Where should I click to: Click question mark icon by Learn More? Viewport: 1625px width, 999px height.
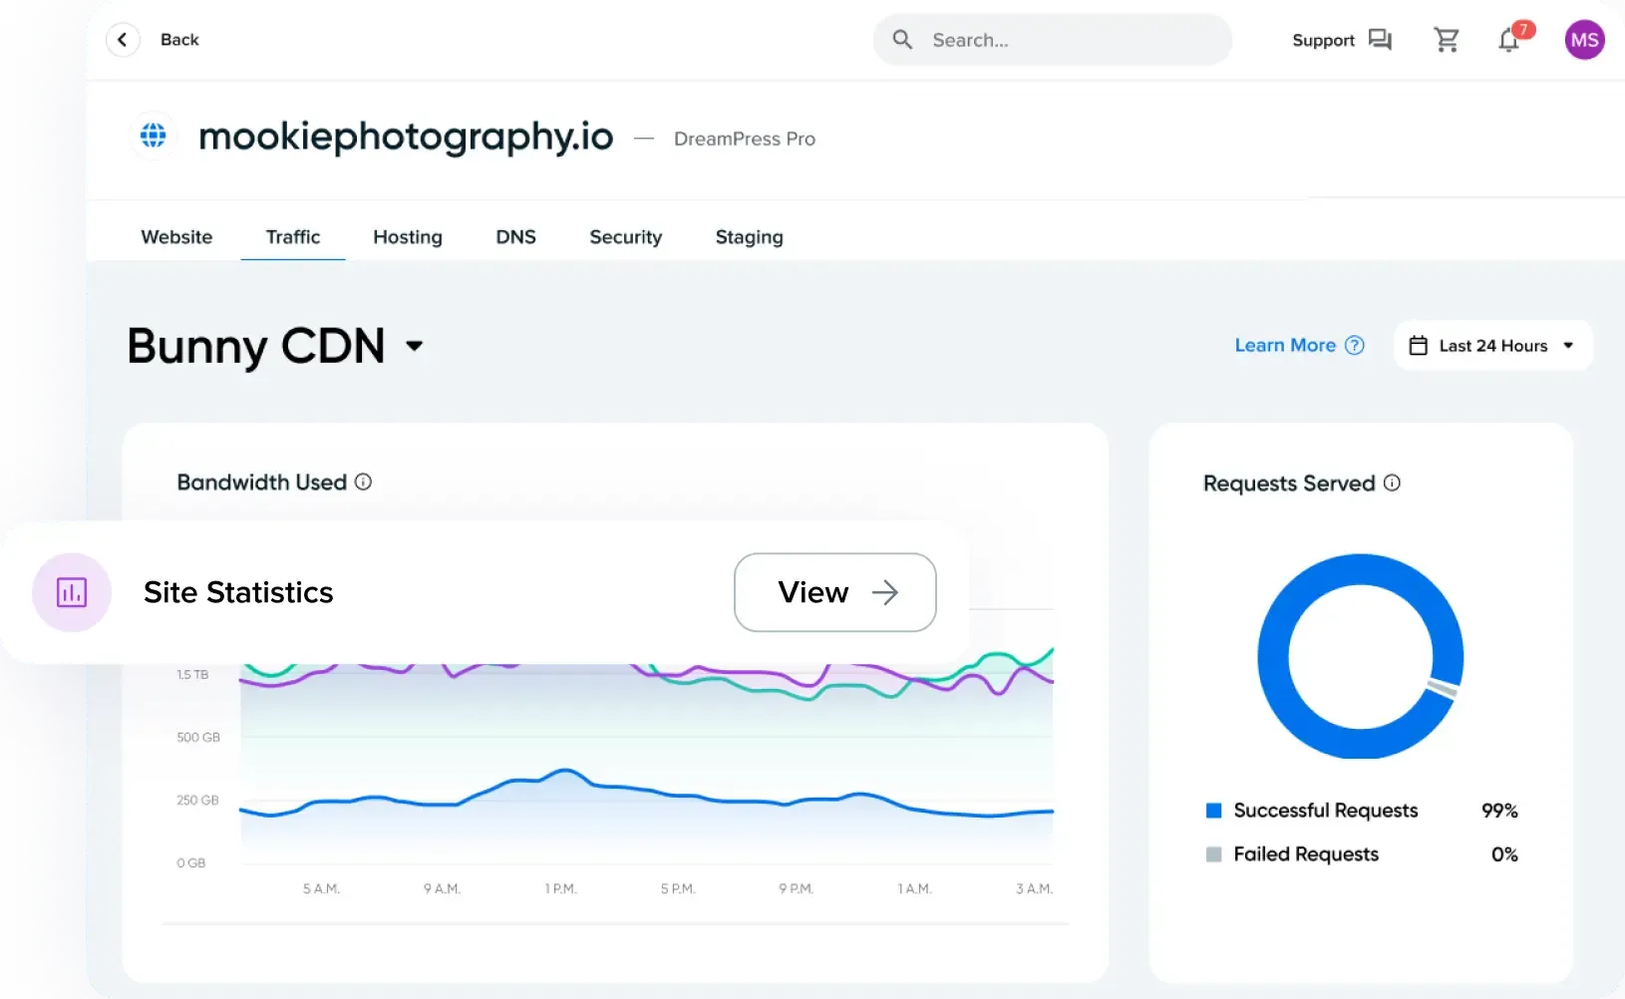pos(1354,345)
